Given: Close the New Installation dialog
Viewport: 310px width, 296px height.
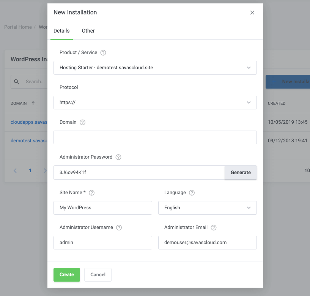Looking at the screenshot, I should [252, 12].
